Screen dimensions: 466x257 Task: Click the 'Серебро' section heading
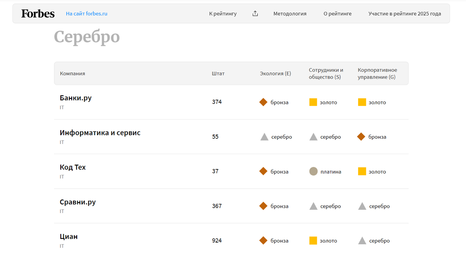coord(87,37)
